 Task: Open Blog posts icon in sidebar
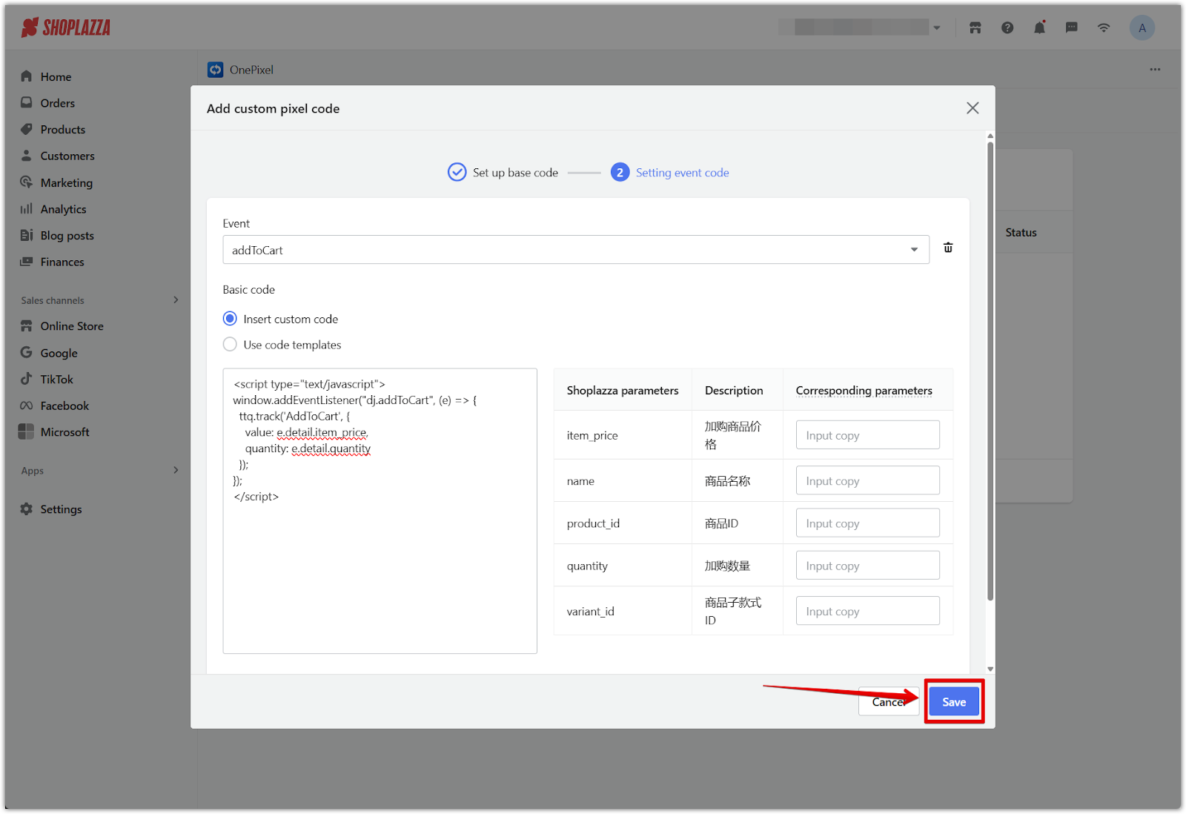(27, 235)
